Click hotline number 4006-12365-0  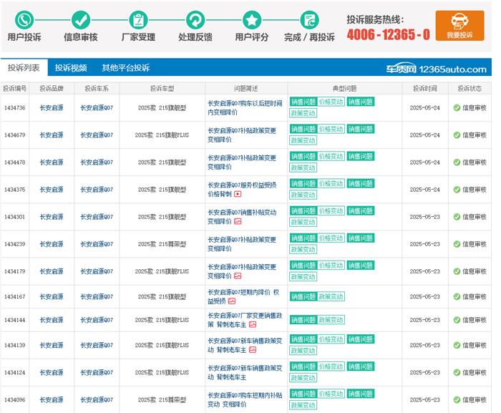tap(388, 34)
